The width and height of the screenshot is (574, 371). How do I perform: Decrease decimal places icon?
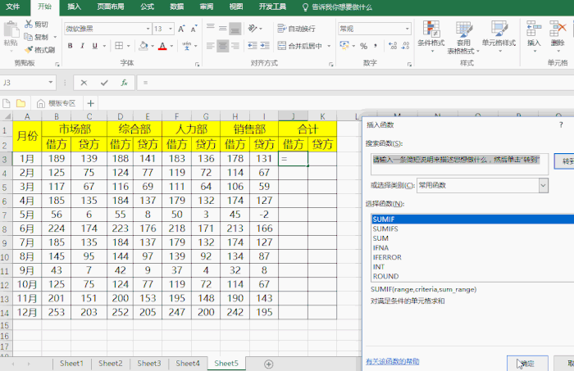[x=405, y=46]
